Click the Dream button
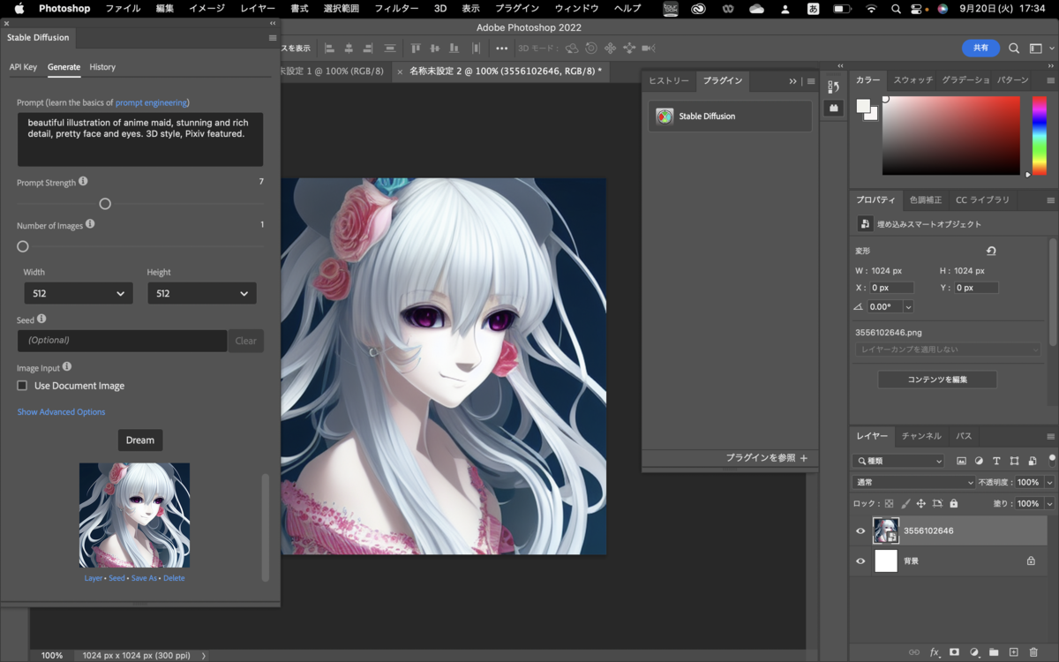Image resolution: width=1059 pixels, height=662 pixels. (x=139, y=440)
